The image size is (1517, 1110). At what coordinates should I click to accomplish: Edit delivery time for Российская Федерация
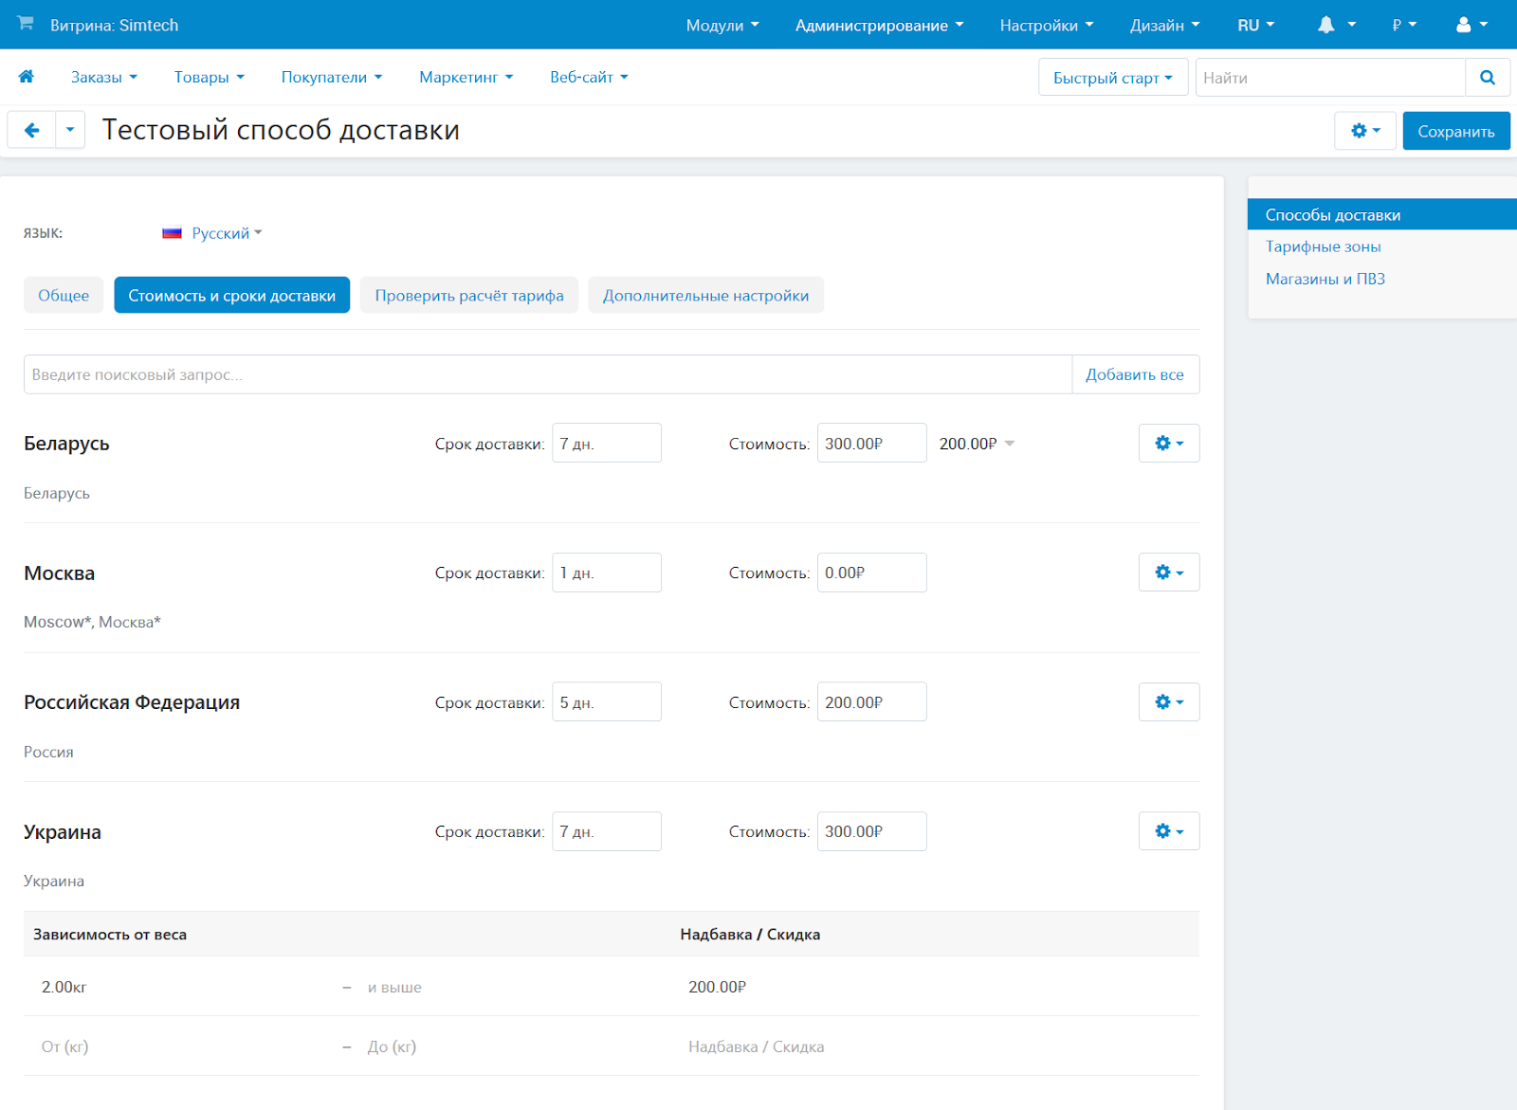coord(607,701)
